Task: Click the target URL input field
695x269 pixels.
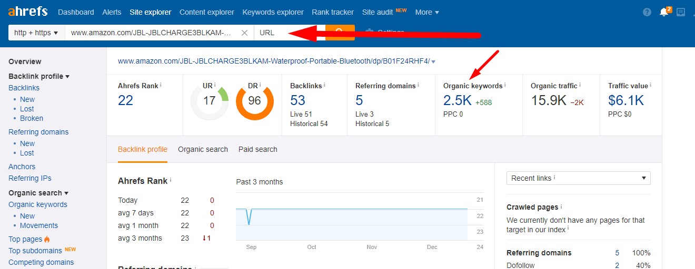Action: pyautogui.click(x=152, y=33)
